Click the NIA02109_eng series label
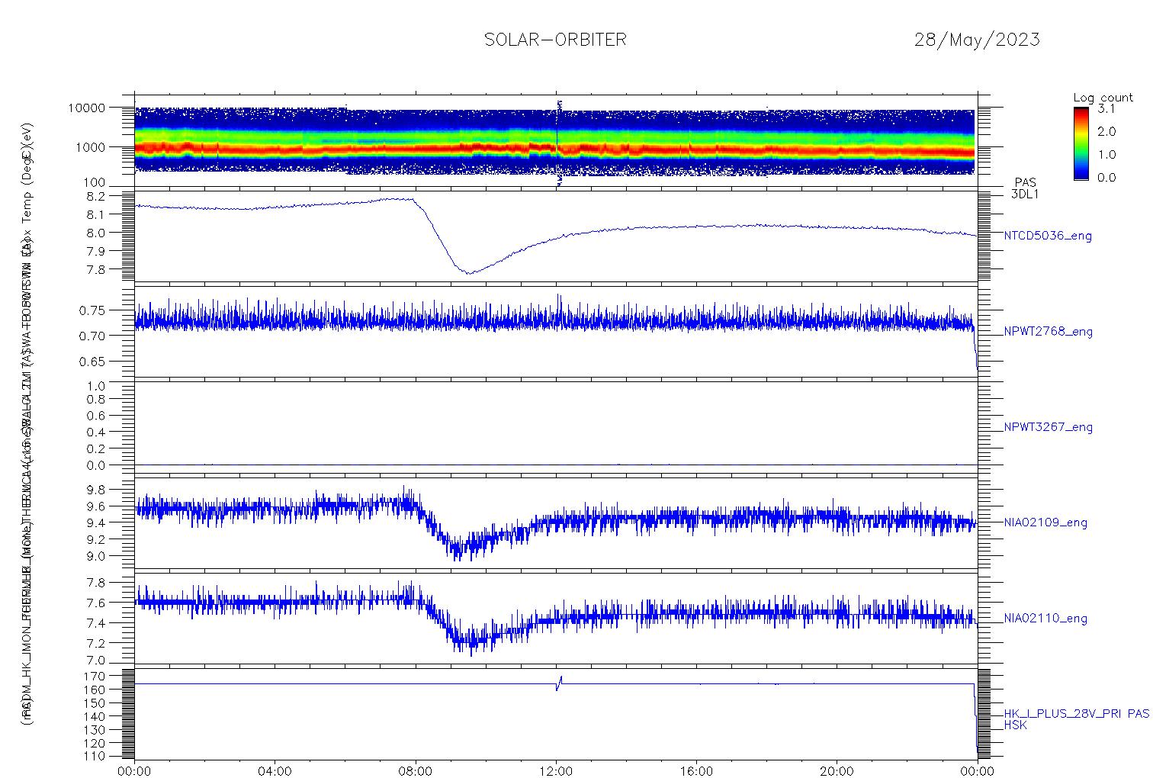The height and width of the screenshot is (778, 1153). coord(1045,523)
